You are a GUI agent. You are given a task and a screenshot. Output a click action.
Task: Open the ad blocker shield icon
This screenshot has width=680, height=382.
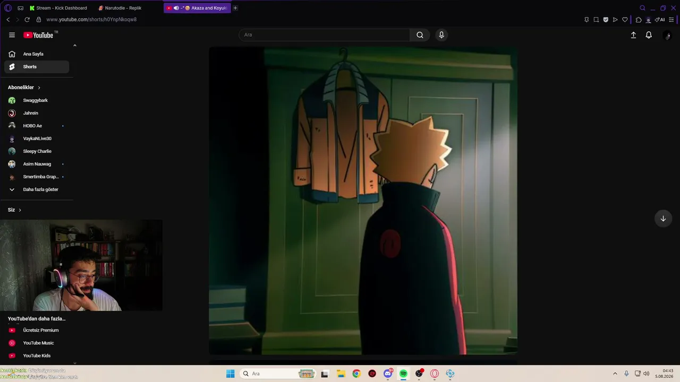click(x=606, y=20)
